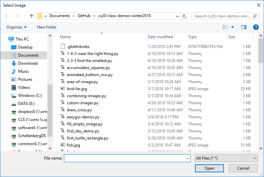Click the Up one level arrow icon
Screen dimensions: 264x177
pyautogui.click(x=32, y=16)
